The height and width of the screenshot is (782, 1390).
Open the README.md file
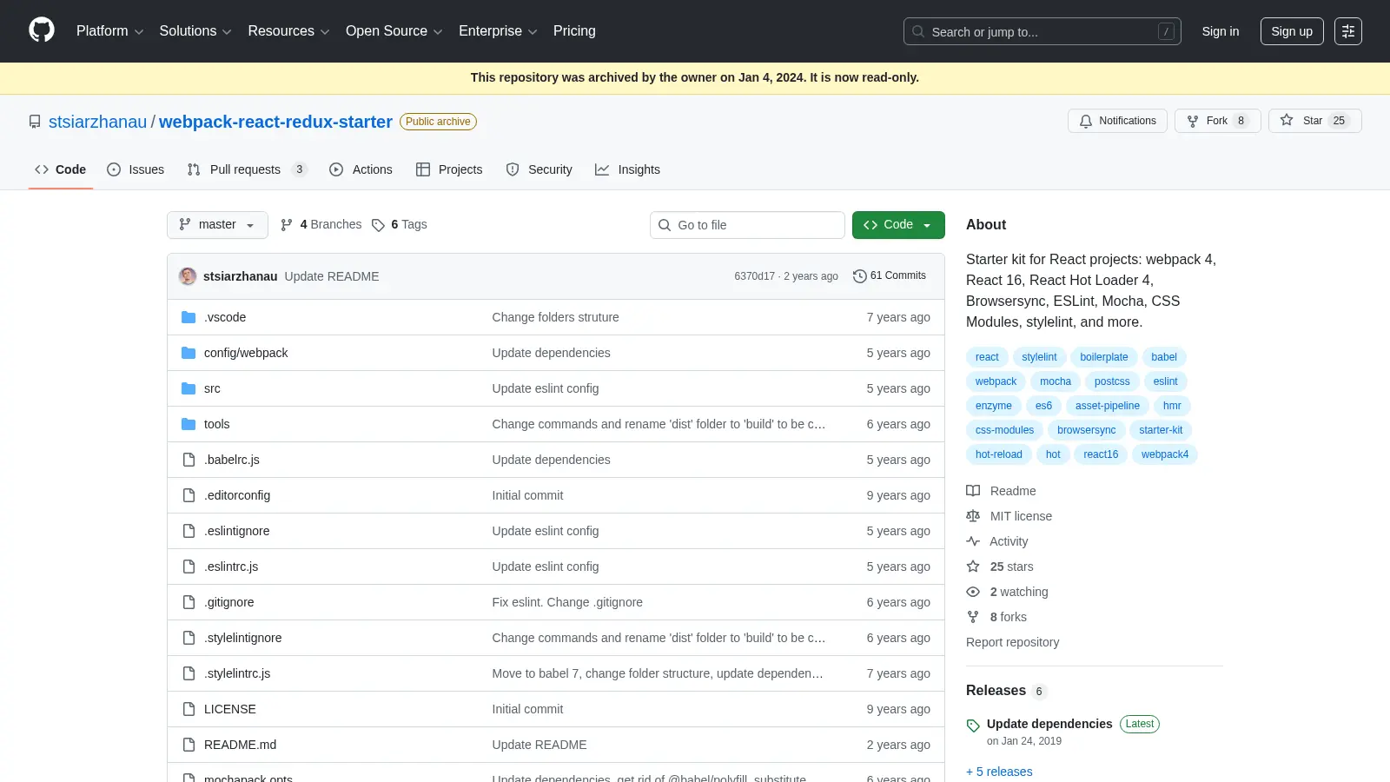[241, 745]
